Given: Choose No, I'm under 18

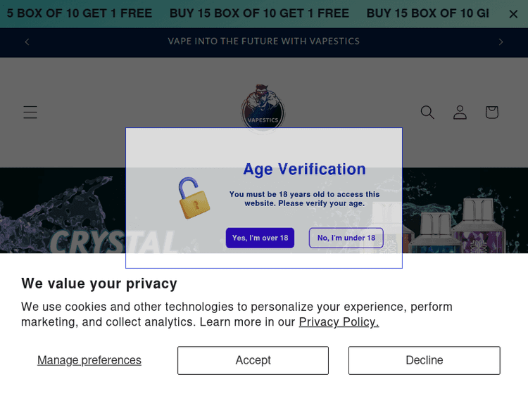Looking at the screenshot, I should coord(346,238).
